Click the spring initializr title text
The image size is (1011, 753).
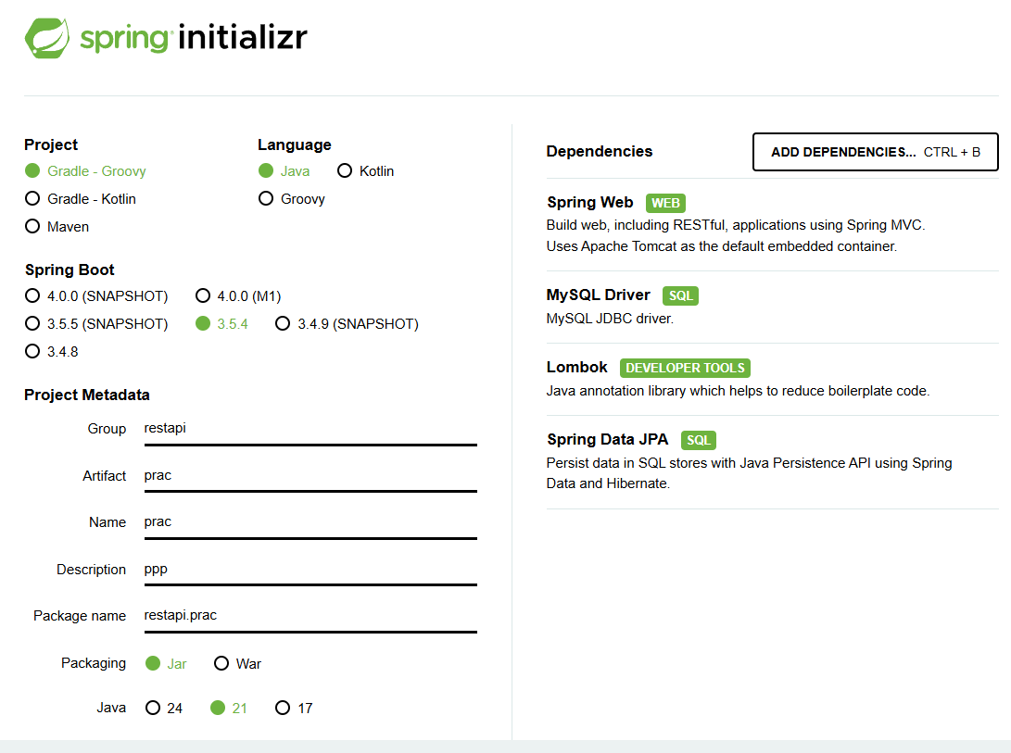[x=194, y=37]
